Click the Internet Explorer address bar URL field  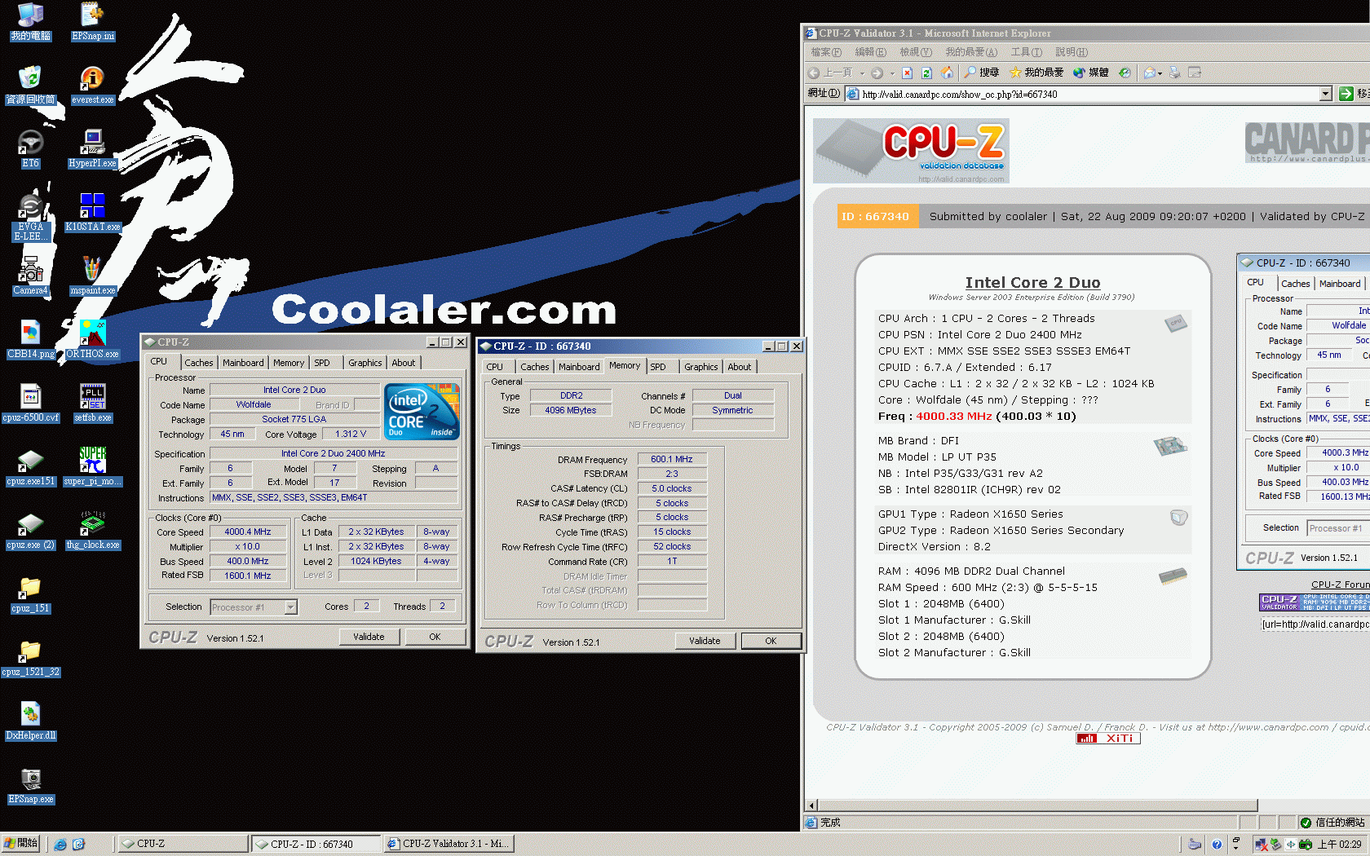[1089, 94]
